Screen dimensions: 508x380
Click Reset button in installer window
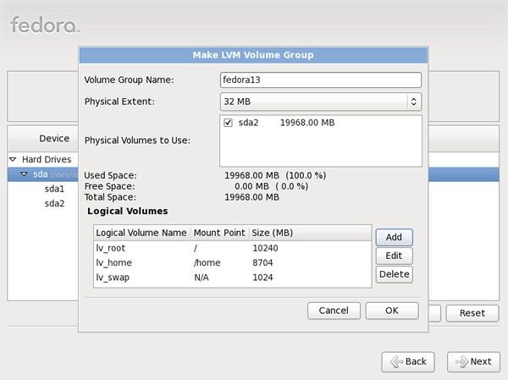pos(472,313)
